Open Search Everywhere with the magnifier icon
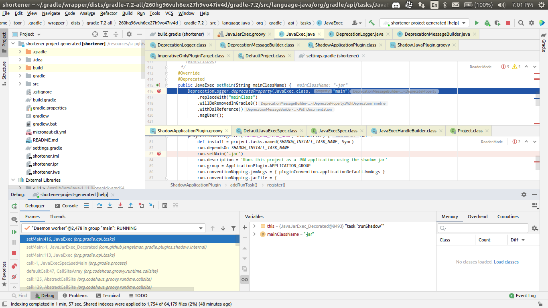548x308 pixels. [x=521, y=23]
